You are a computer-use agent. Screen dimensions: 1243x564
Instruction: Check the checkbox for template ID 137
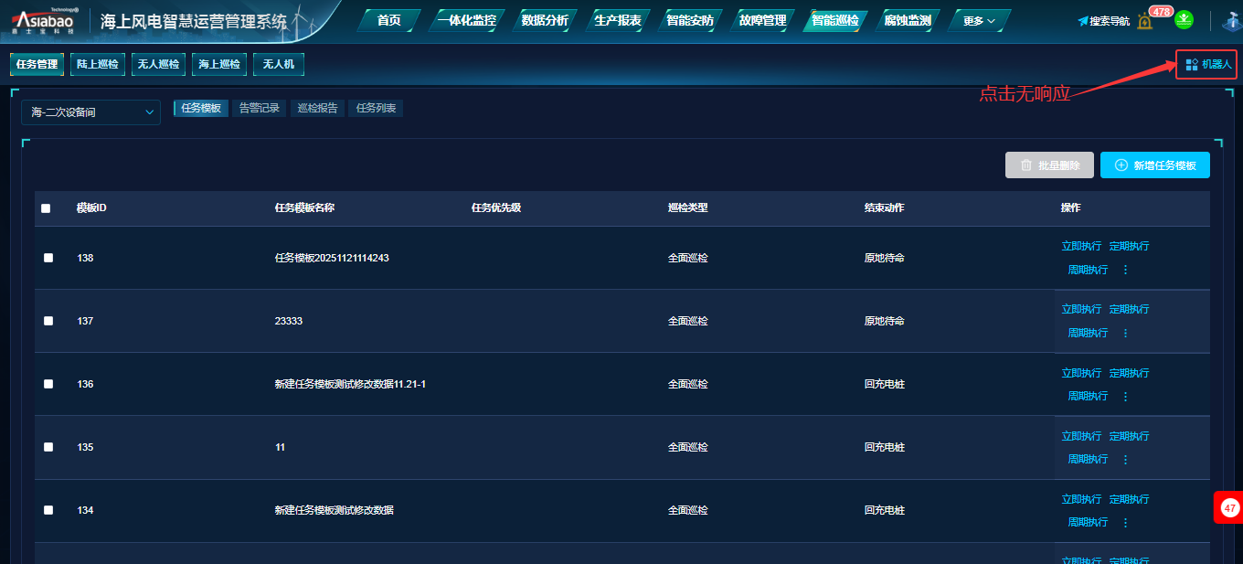click(48, 321)
